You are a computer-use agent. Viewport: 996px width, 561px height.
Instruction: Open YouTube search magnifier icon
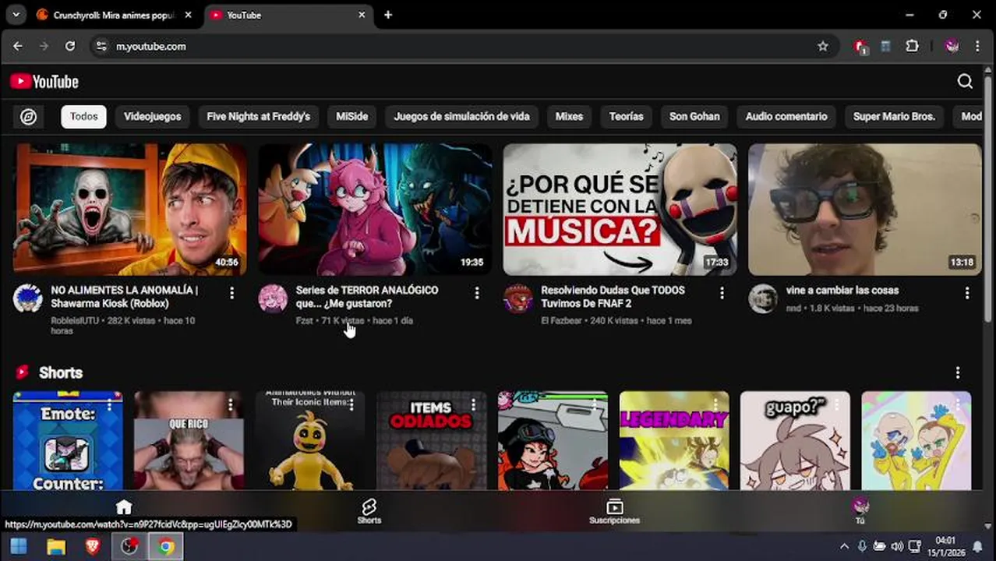(965, 82)
